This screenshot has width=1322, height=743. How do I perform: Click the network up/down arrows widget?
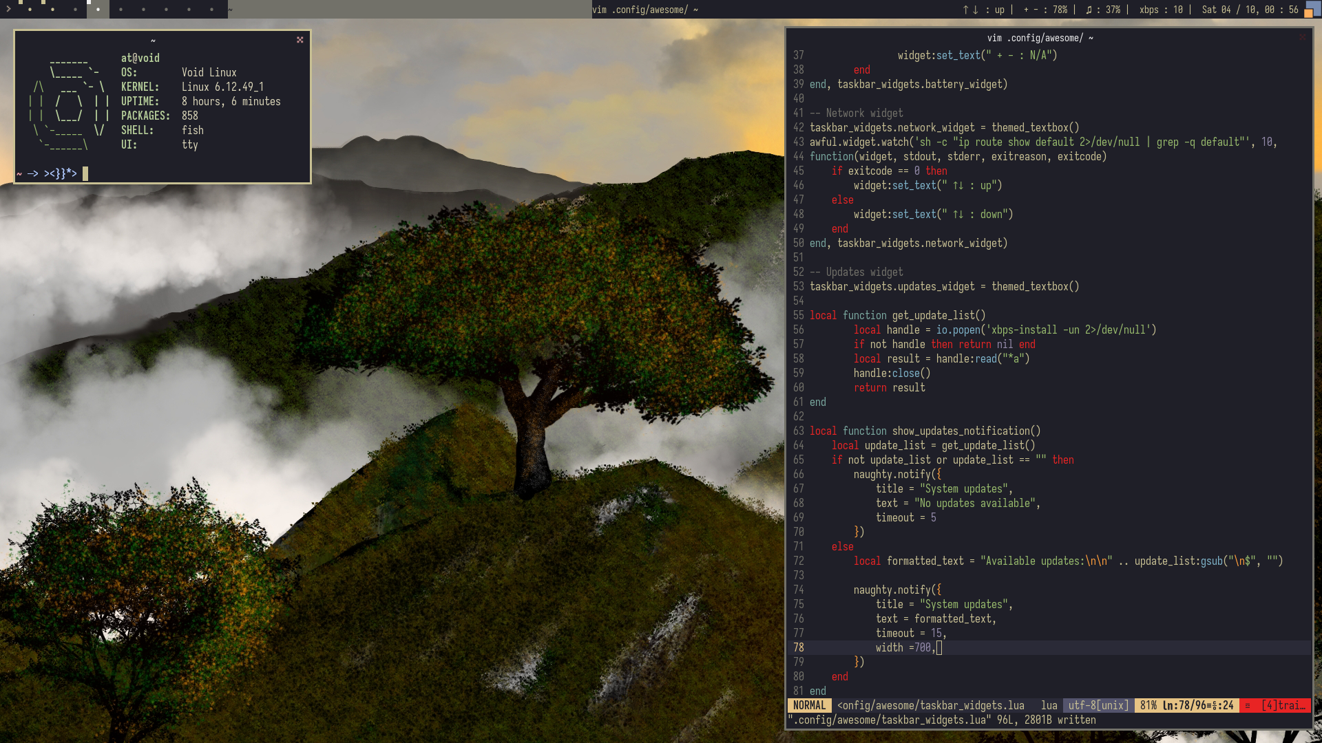(984, 10)
